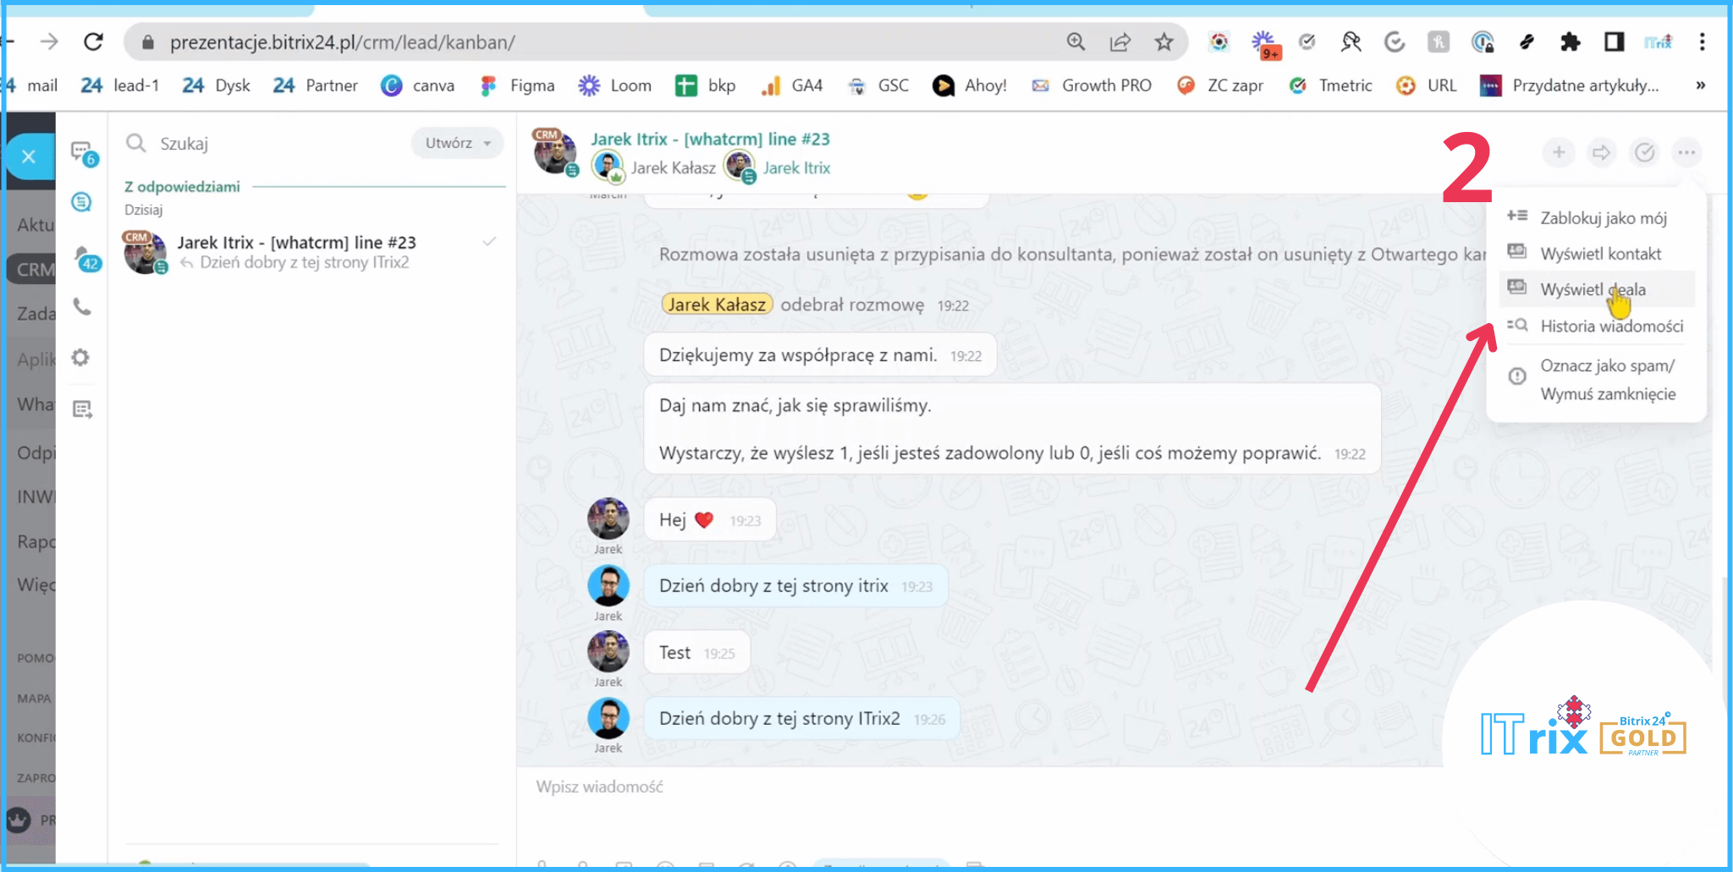Screen dimensions: 1733x872
Task: Click the Szukaj search field
Action: 262,144
